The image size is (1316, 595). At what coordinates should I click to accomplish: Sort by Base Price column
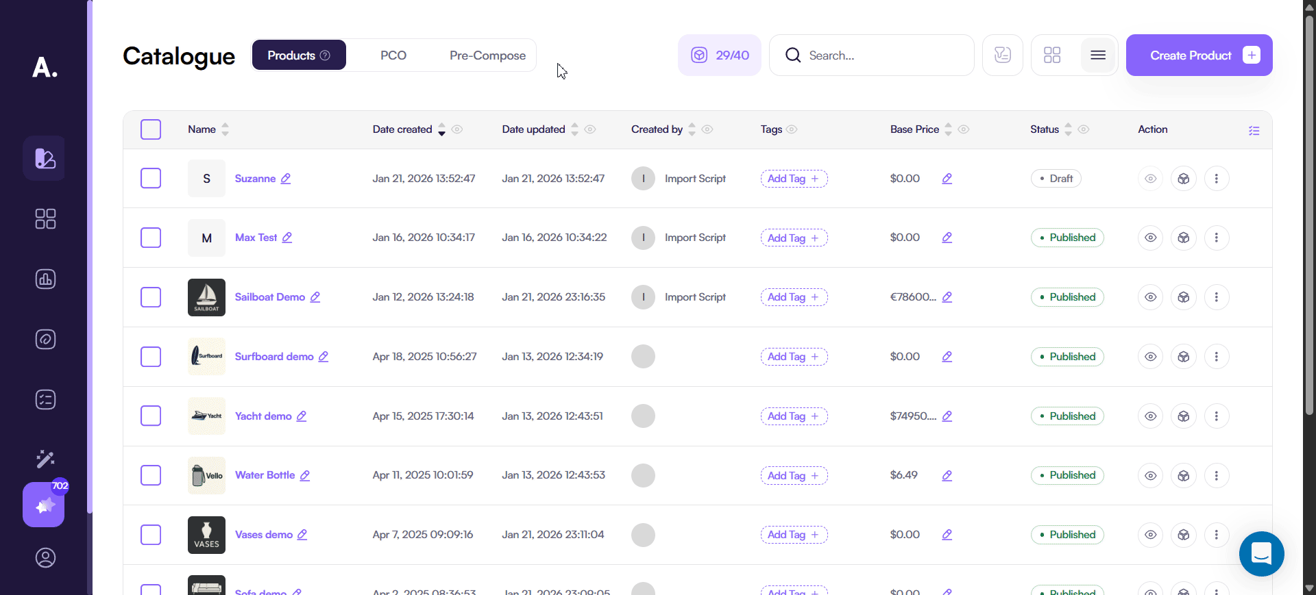tap(948, 129)
